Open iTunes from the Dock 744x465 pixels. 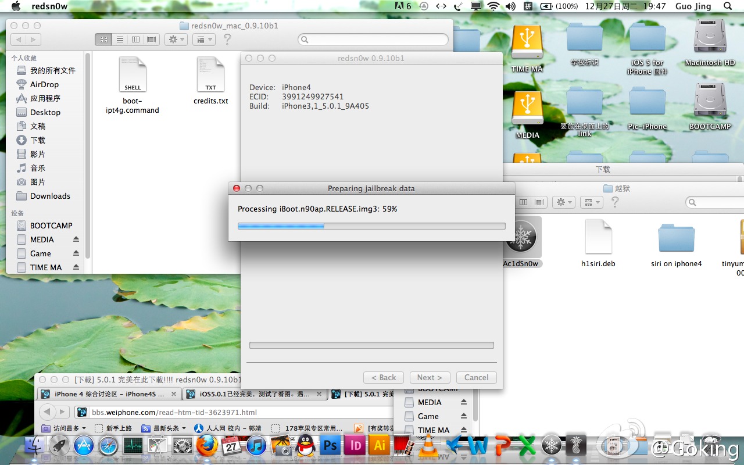[x=256, y=446]
